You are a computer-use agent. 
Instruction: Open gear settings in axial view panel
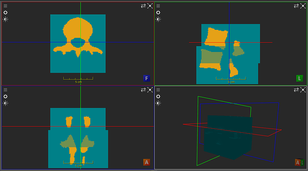click(5, 12)
